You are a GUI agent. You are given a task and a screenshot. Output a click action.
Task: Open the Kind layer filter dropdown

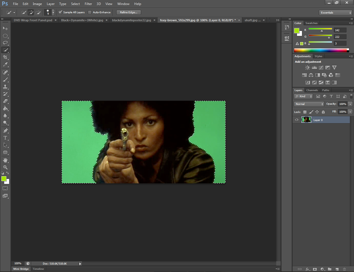coord(303,96)
